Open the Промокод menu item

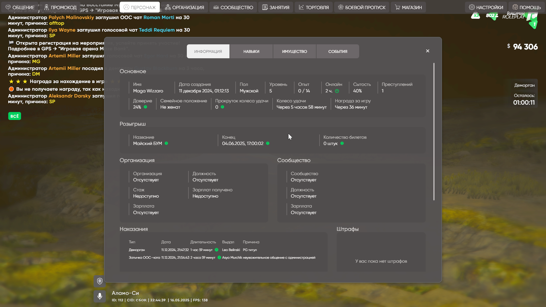click(x=60, y=7)
